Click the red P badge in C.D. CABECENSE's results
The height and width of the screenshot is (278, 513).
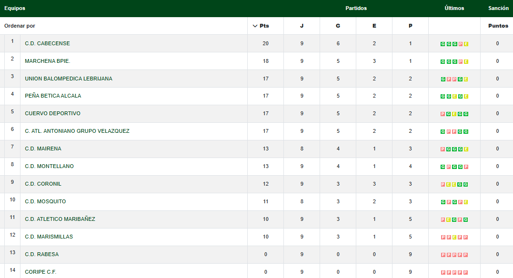[x=461, y=44]
